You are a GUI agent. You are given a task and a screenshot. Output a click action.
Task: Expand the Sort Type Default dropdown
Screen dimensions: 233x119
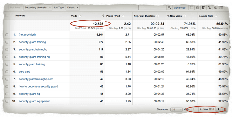tap(73, 8)
